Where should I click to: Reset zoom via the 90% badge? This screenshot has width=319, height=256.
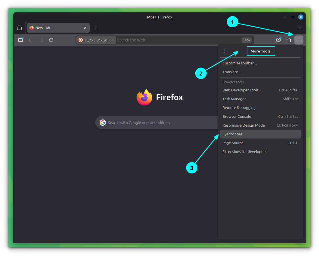tap(247, 40)
